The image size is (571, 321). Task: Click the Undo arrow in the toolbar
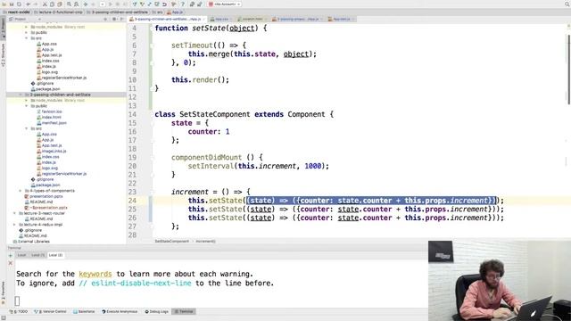point(28,4)
